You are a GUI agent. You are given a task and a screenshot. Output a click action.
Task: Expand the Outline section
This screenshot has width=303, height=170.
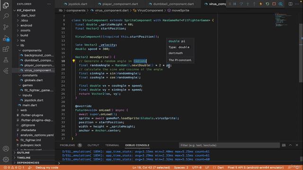point(23,153)
